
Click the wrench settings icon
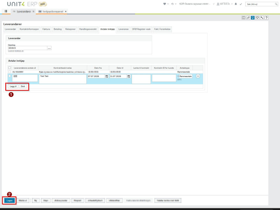[x=262, y=18]
